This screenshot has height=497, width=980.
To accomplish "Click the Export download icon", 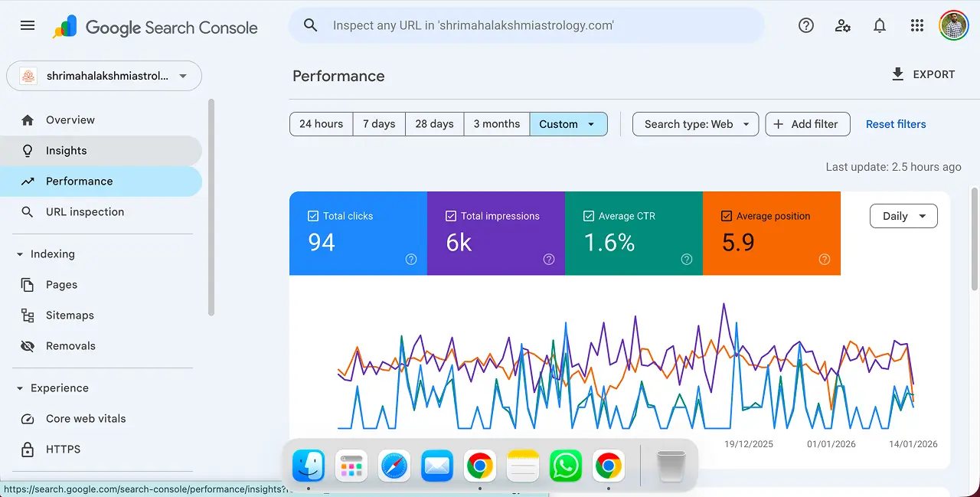I will click(x=897, y=74).
